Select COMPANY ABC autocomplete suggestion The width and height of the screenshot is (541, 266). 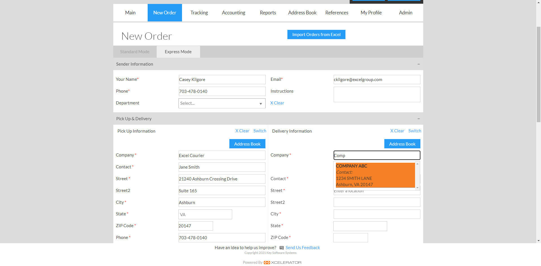[375, 175]
